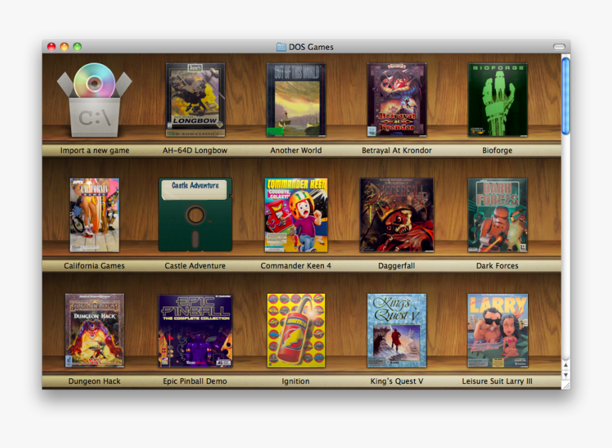Select the Leisure Suit Larry III cover
Screen dimensions: 612x448
[497, 331]
